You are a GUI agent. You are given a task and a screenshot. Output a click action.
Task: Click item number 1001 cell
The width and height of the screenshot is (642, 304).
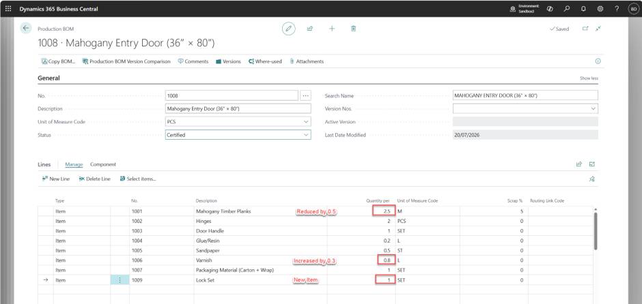pyautogui.click(x=162, y=211)
